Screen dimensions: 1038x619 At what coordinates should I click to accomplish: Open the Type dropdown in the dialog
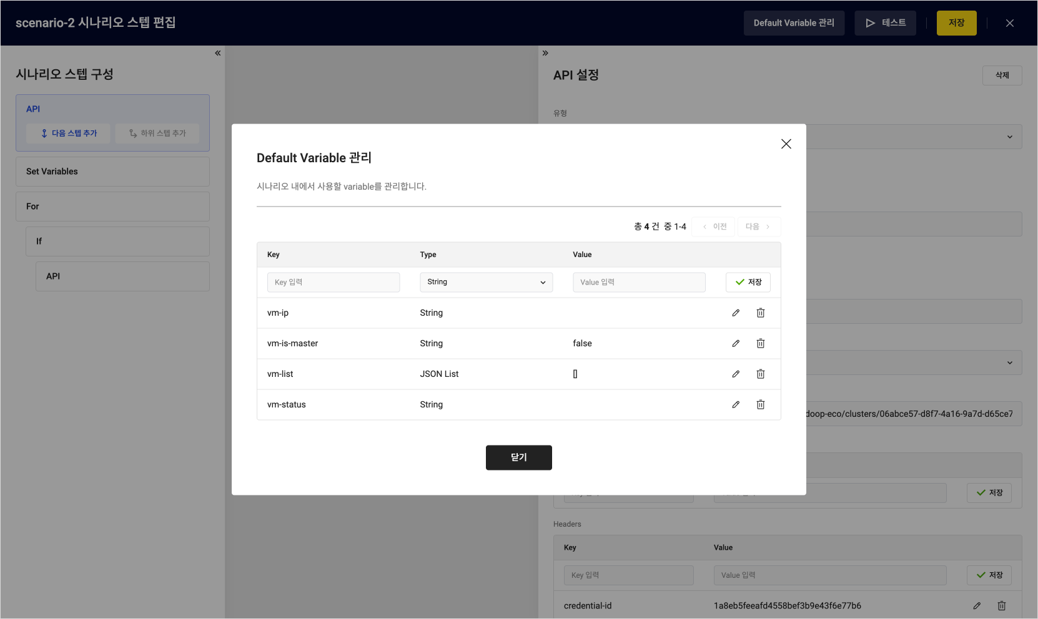pos(486,282)
